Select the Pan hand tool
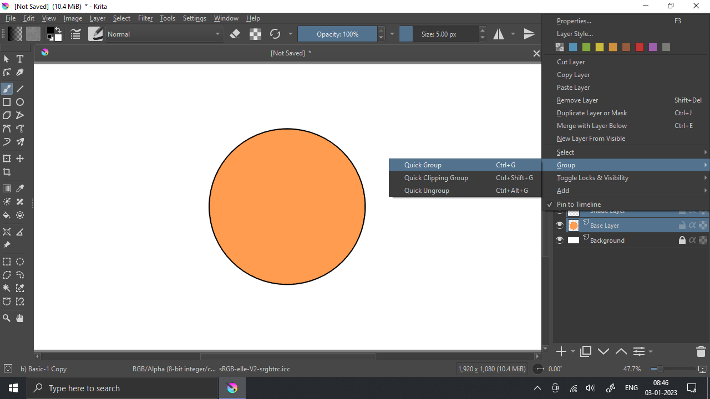710x399 pixels. coord(20,318)
